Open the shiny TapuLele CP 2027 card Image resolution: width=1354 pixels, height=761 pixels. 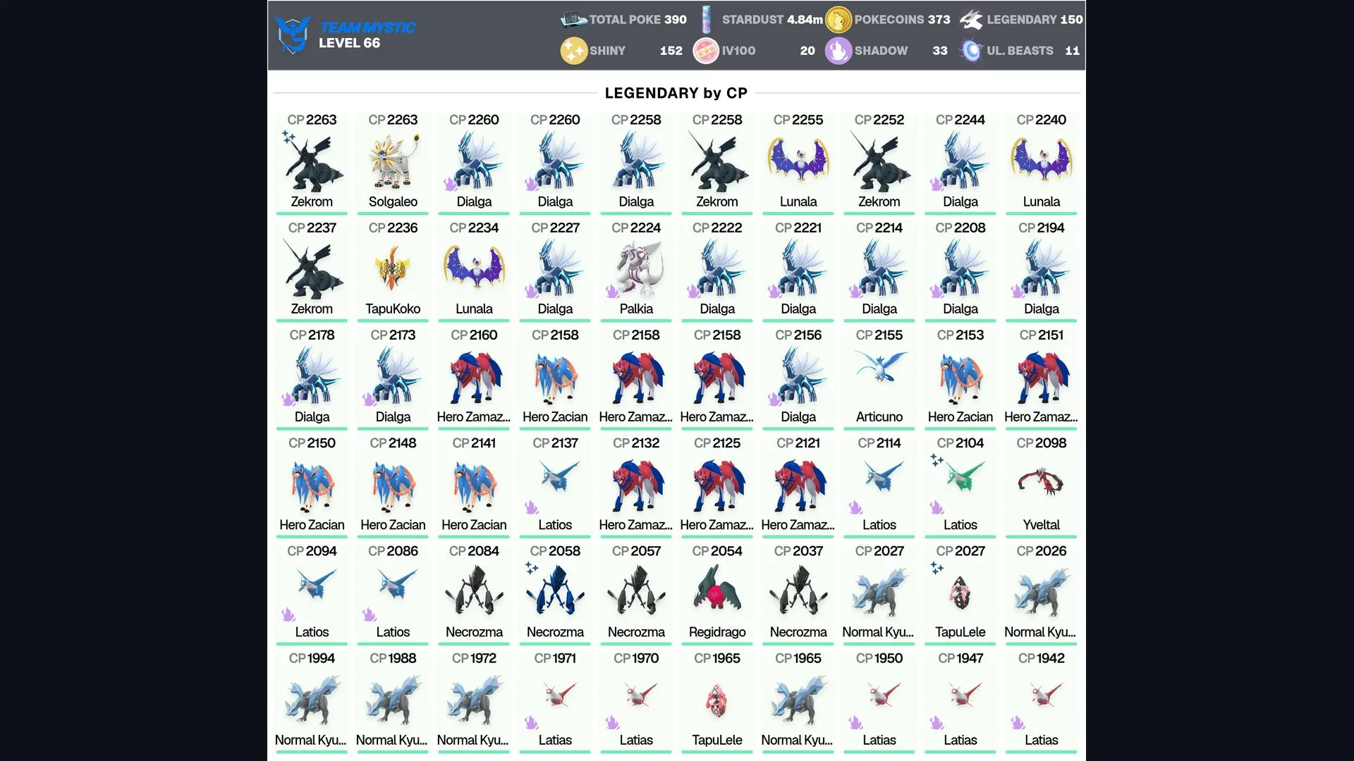point(960,593)
